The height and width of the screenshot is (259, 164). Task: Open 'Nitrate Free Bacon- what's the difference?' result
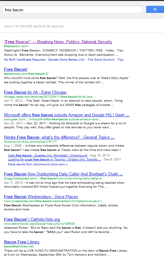click(x=59, y=137)
